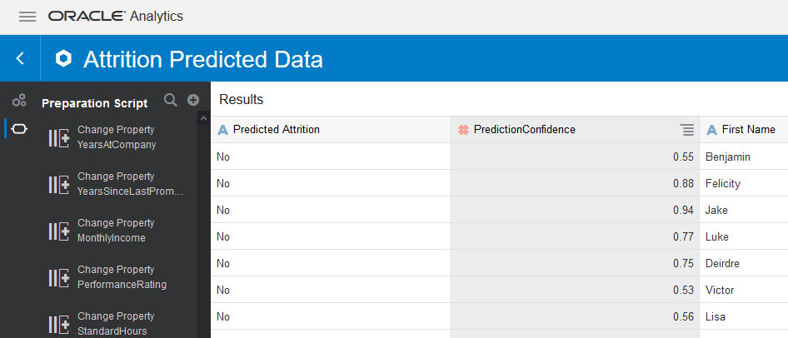This screenshot has height=338, width=788.
Task: Select the Change Property PerformanceRating step
Action: [x=117, y=277]
